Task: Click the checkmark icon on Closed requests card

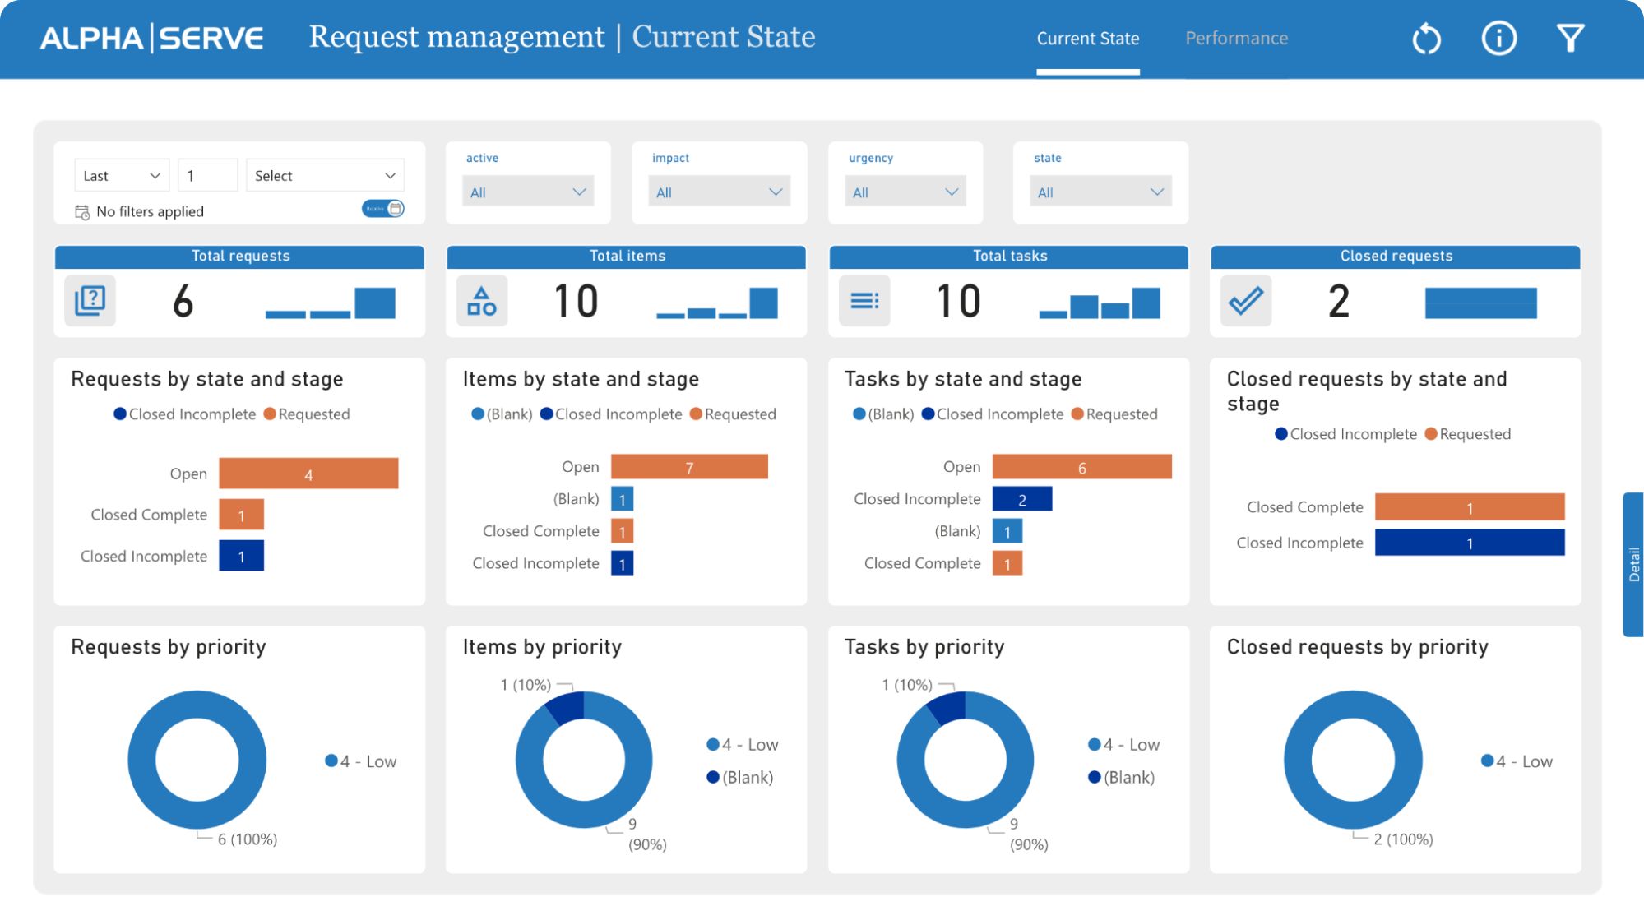Action: (x=1246, y=300)
